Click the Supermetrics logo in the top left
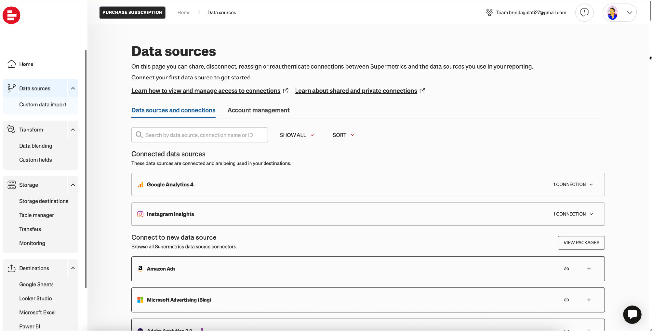This screenshot has width=652, height=331. point(11,15)
